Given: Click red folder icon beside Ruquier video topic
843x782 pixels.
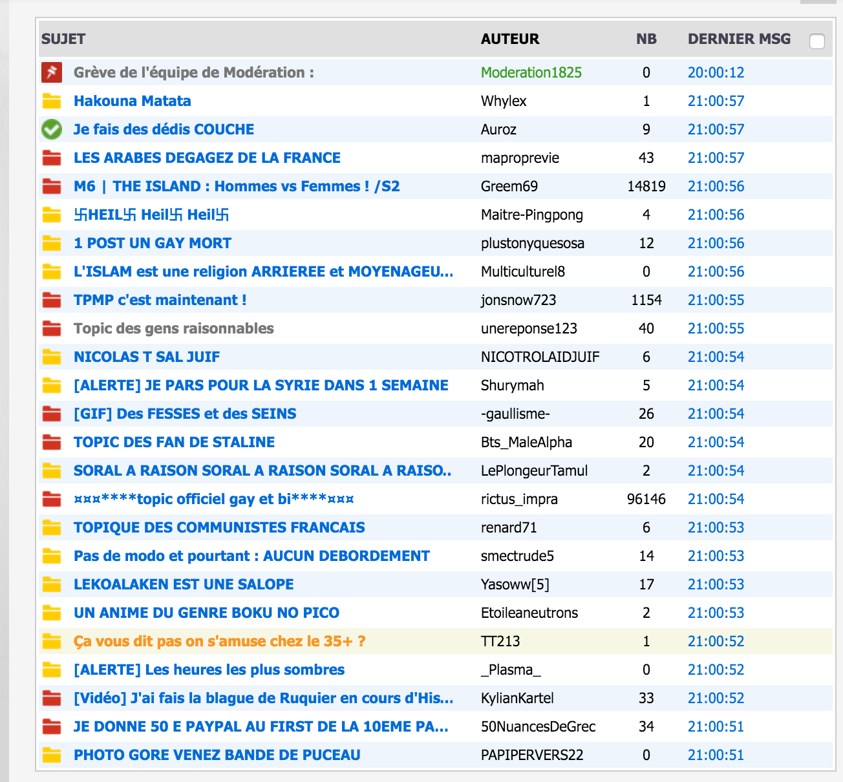Looking at the screenshot, I should pyautogui.click(x=52, y=698).
